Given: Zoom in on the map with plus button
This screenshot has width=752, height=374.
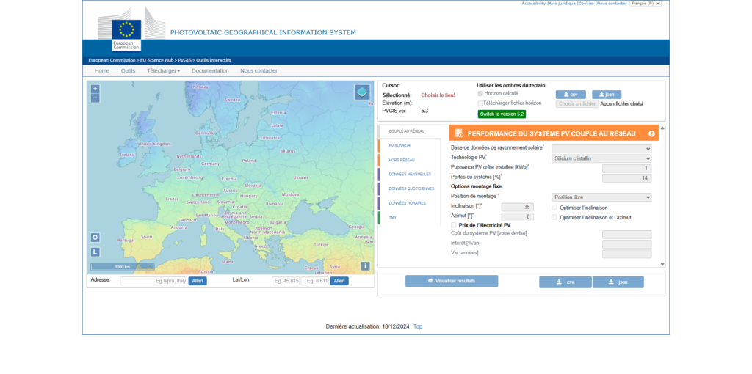Looking at the screenshot, I should tap(95, 89).
